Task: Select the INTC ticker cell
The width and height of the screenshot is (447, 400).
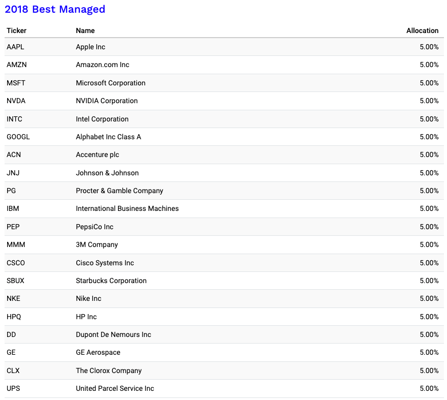Action: tap(14, 119)
